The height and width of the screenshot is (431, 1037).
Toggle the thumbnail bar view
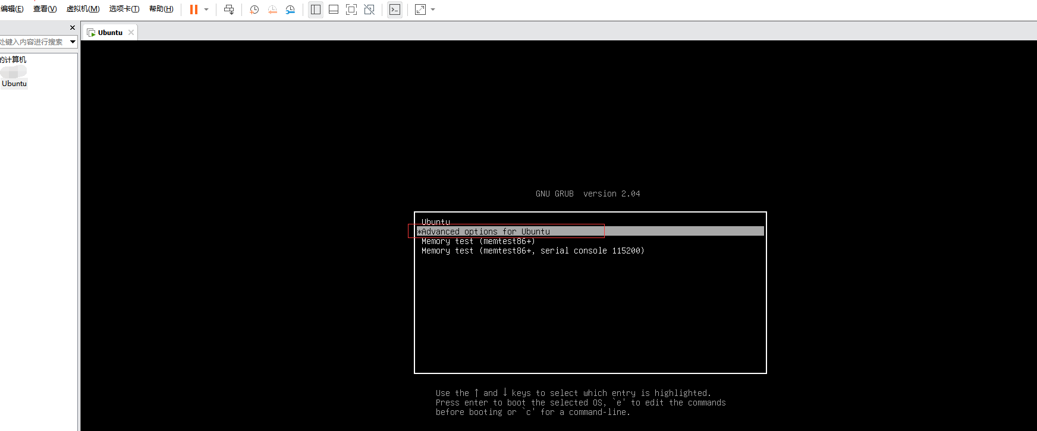pyautogui.click(x=334, y=9)
